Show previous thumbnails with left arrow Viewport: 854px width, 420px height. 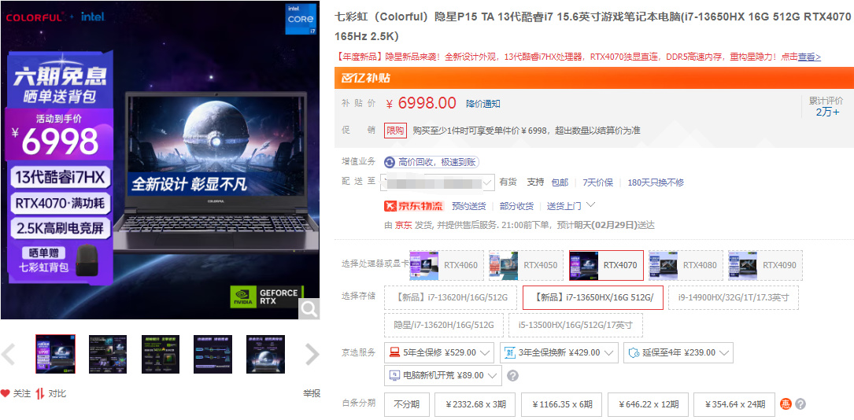tap(8, 355)
